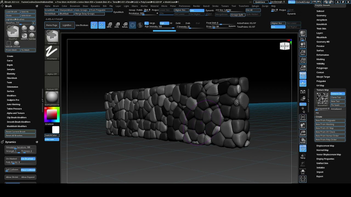
Task: Expand the Subtool subpalette
Action: pos(320,11)
